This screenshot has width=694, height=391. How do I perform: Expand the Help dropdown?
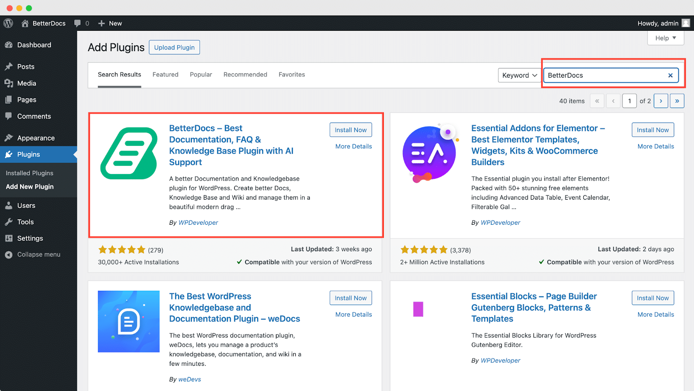(x=665, y=38)
